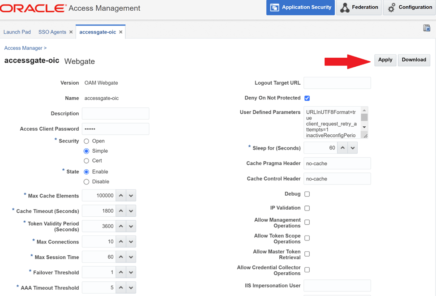Open the Federation section
This screenshot has height=296, width=436.
[359, 8]
